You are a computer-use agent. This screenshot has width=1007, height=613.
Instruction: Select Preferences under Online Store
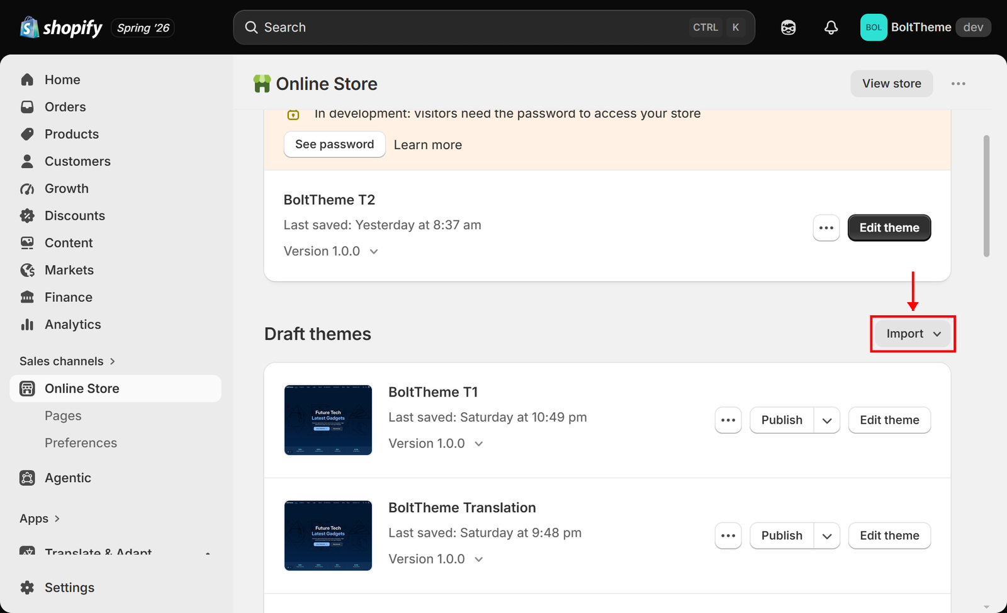81,443
